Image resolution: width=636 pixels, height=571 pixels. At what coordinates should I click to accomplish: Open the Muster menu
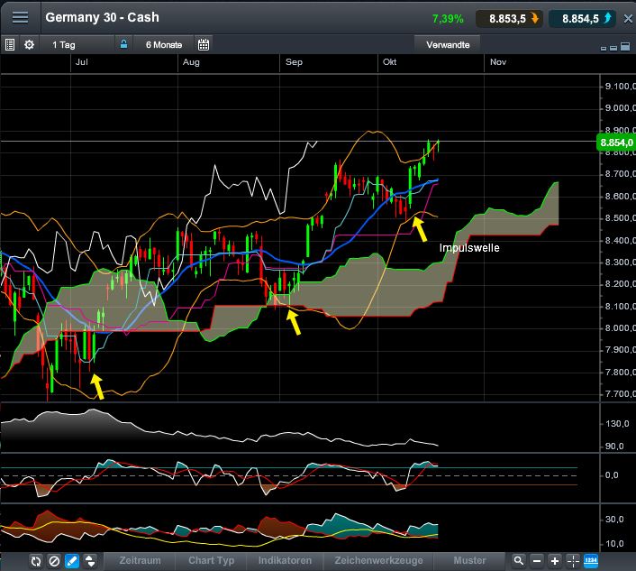(x=469, y=560)
